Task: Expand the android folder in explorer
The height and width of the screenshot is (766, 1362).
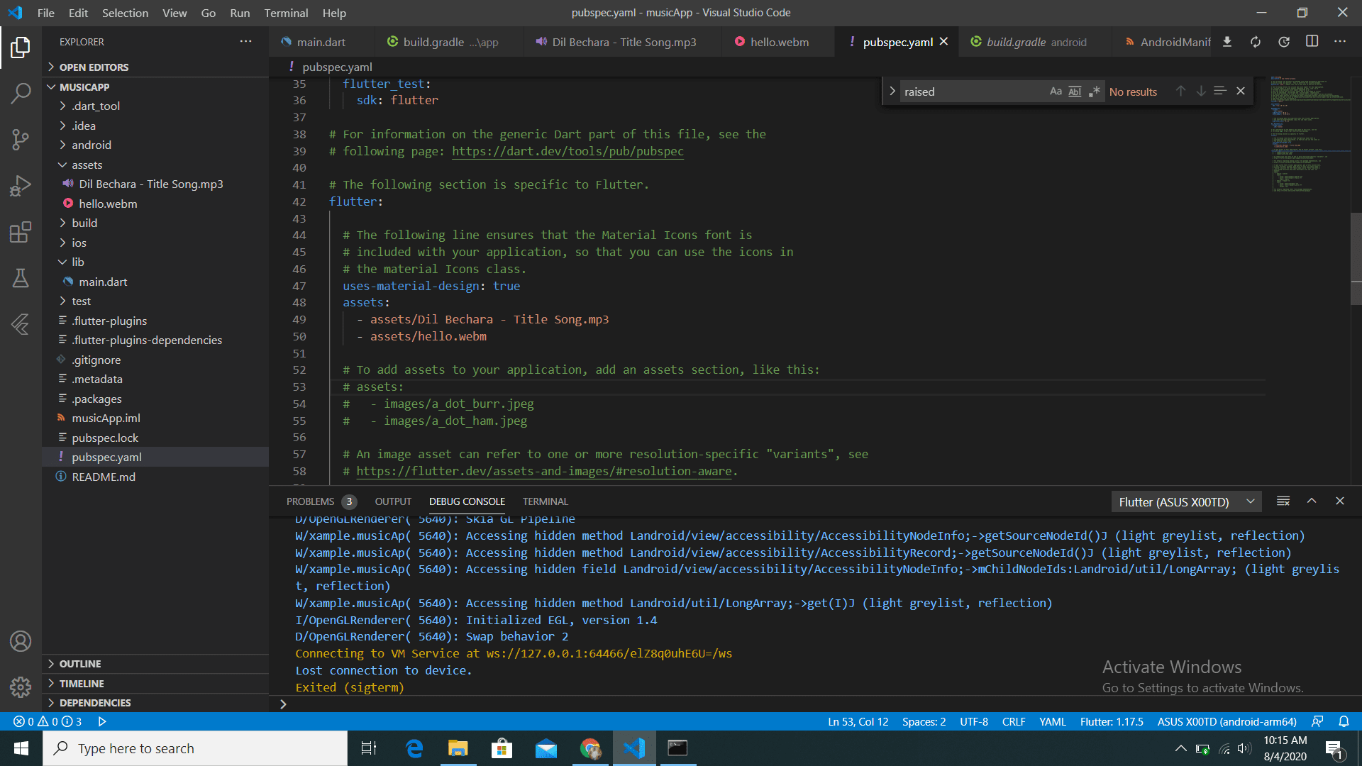Action: pyautogui.click(x=92, y=145)
